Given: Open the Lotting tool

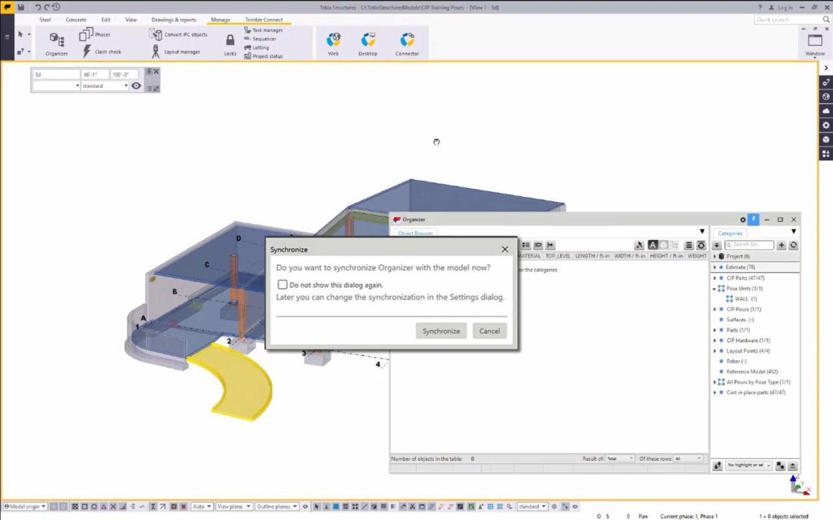Looking at the screenshot, I should [256, 47].
